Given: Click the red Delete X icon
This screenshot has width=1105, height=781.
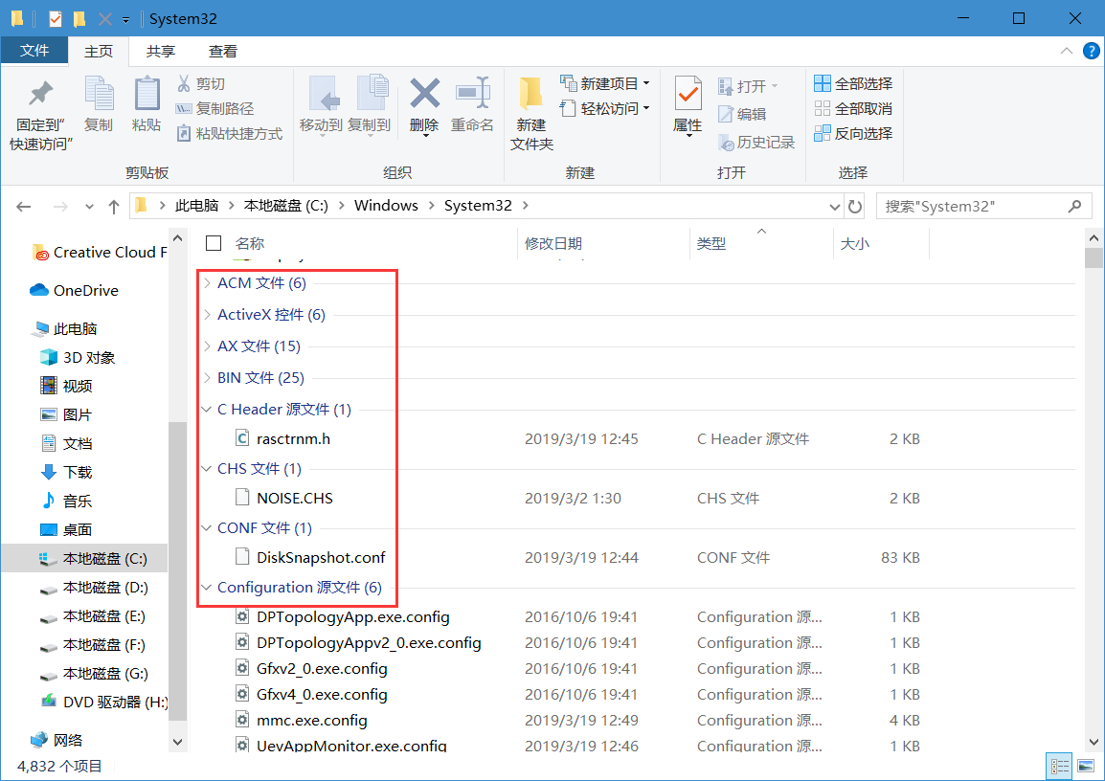Looking at the screenshot, I should pos(424,93).
